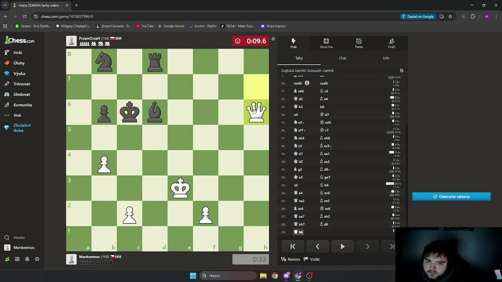This screenshot has height=282, width=502.
Task: Select white's move e4 on move 14
Action: [296, 114]
